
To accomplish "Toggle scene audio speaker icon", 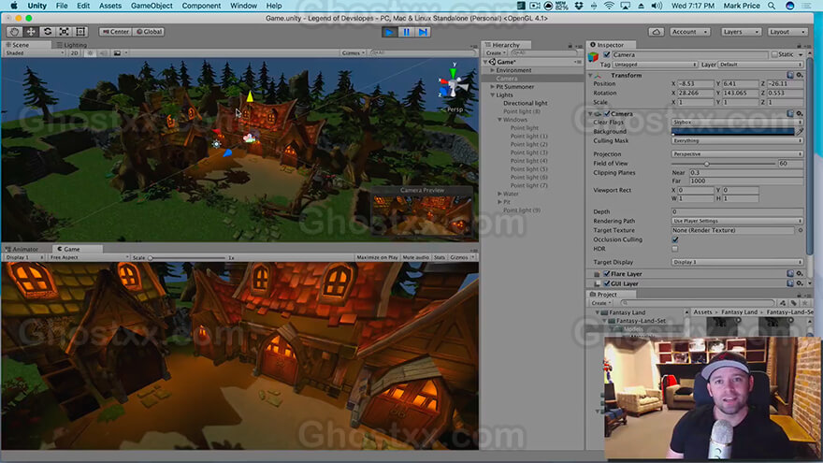I will [103, 53].
